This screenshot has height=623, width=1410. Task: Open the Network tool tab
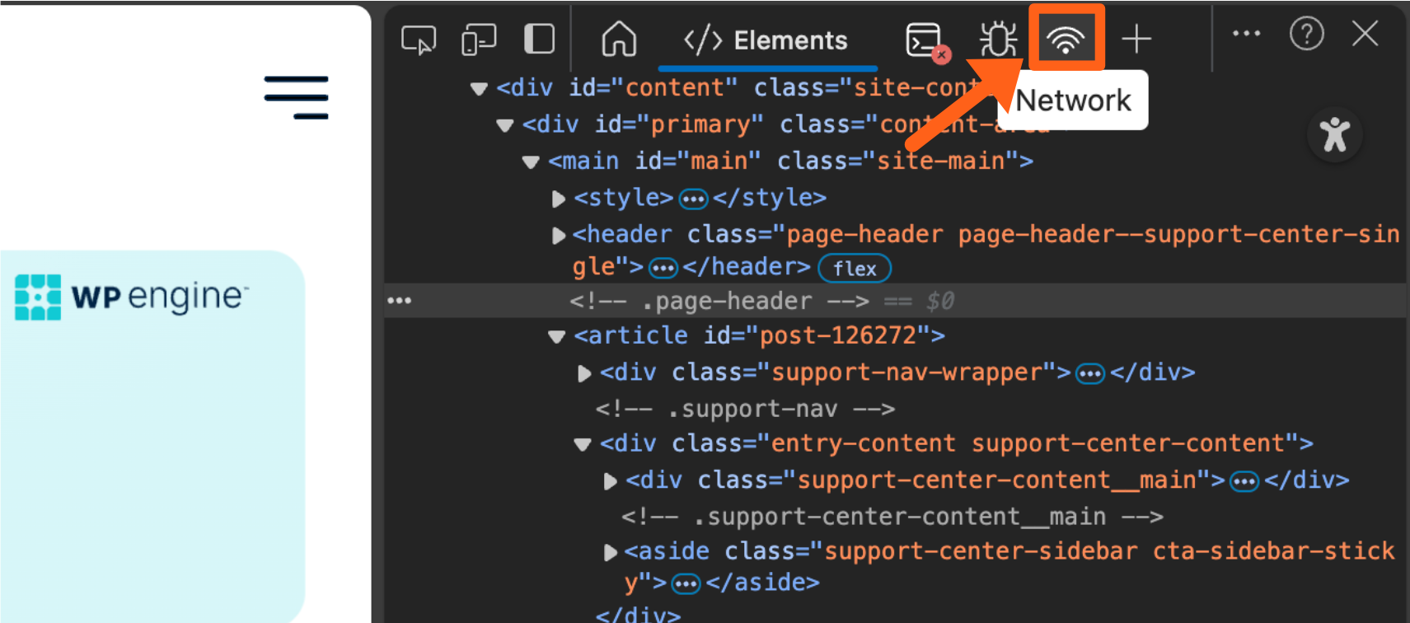point(1066,39)
